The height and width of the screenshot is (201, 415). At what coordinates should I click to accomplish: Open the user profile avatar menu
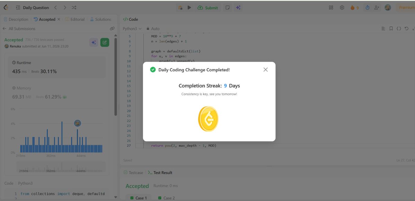point(388,8)
